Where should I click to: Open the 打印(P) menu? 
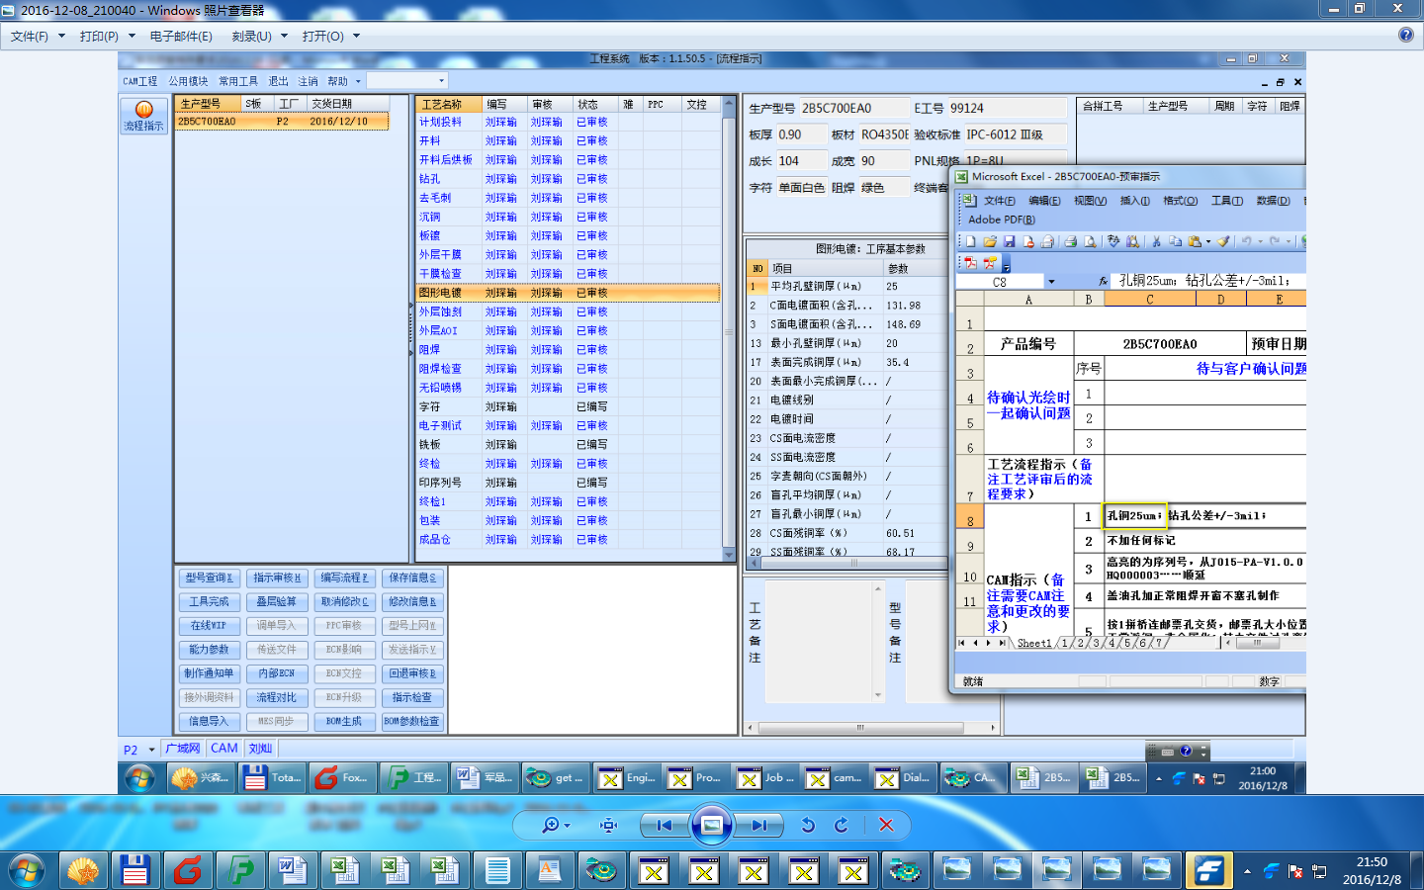[x=107, y=36]
